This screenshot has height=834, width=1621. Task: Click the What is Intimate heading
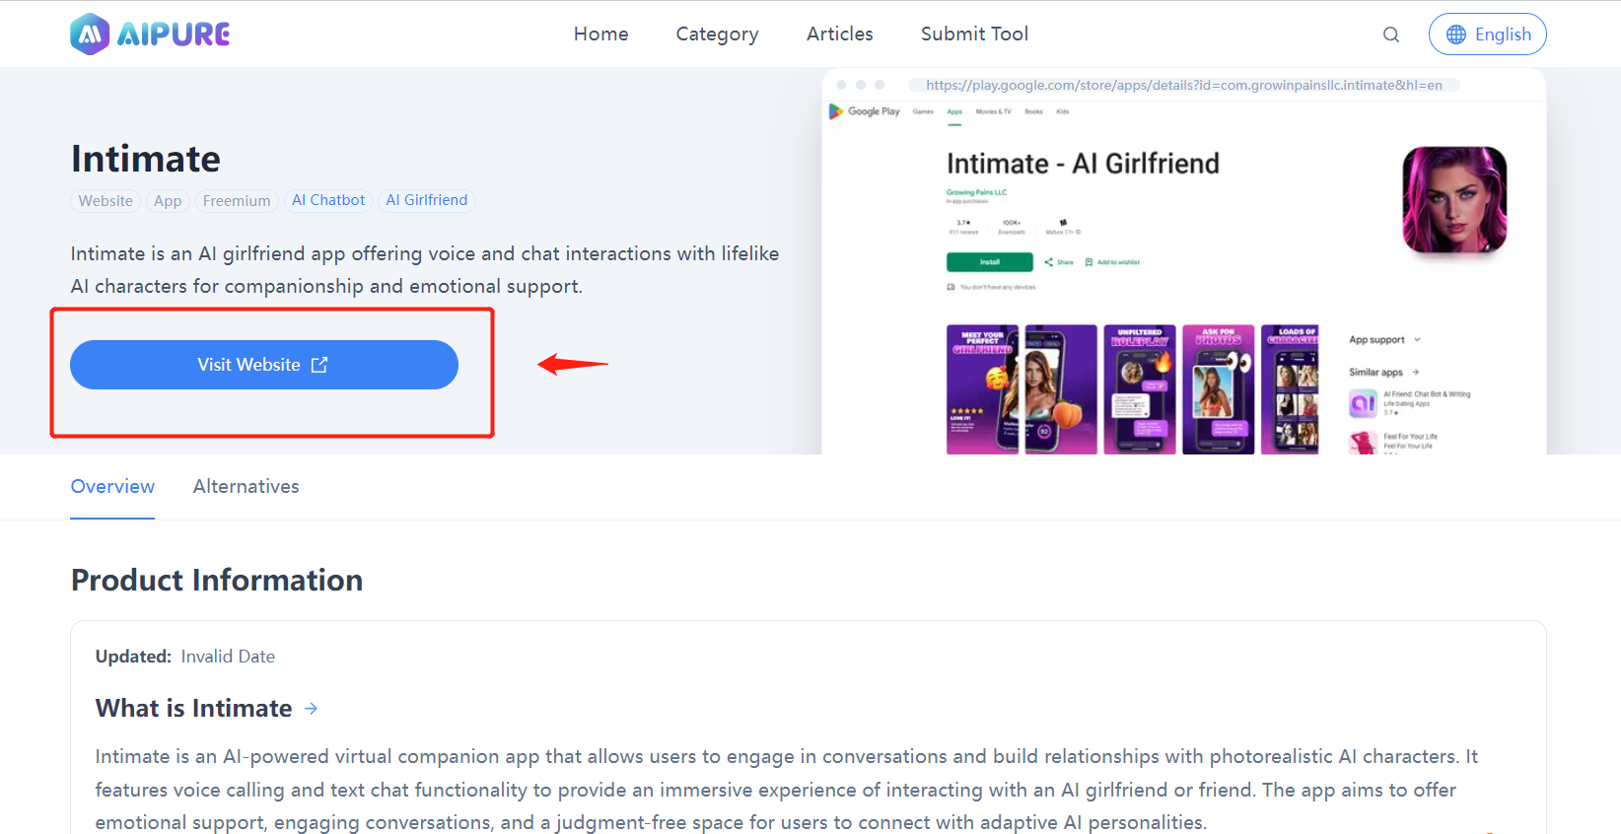[193, 708]
